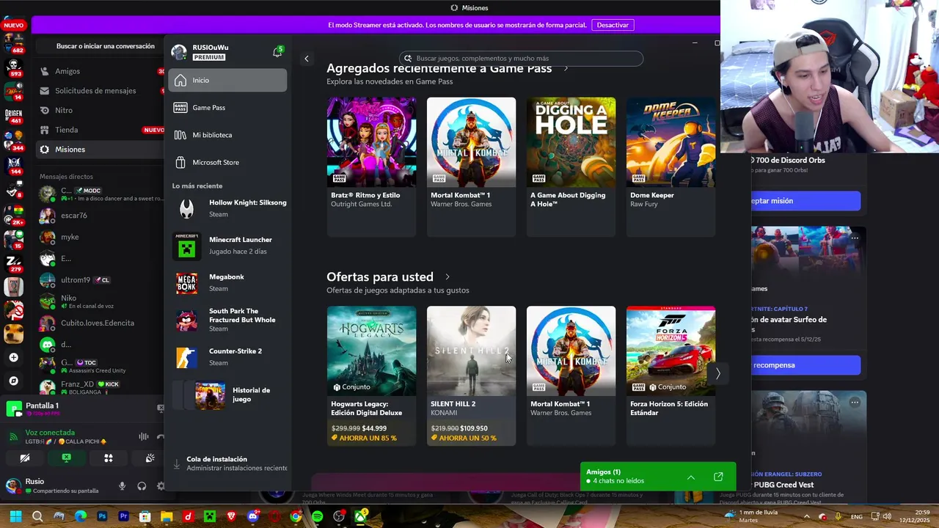
Task: Open Discord user settings gear
Action: pyautogui.click(x=161, y=486)
